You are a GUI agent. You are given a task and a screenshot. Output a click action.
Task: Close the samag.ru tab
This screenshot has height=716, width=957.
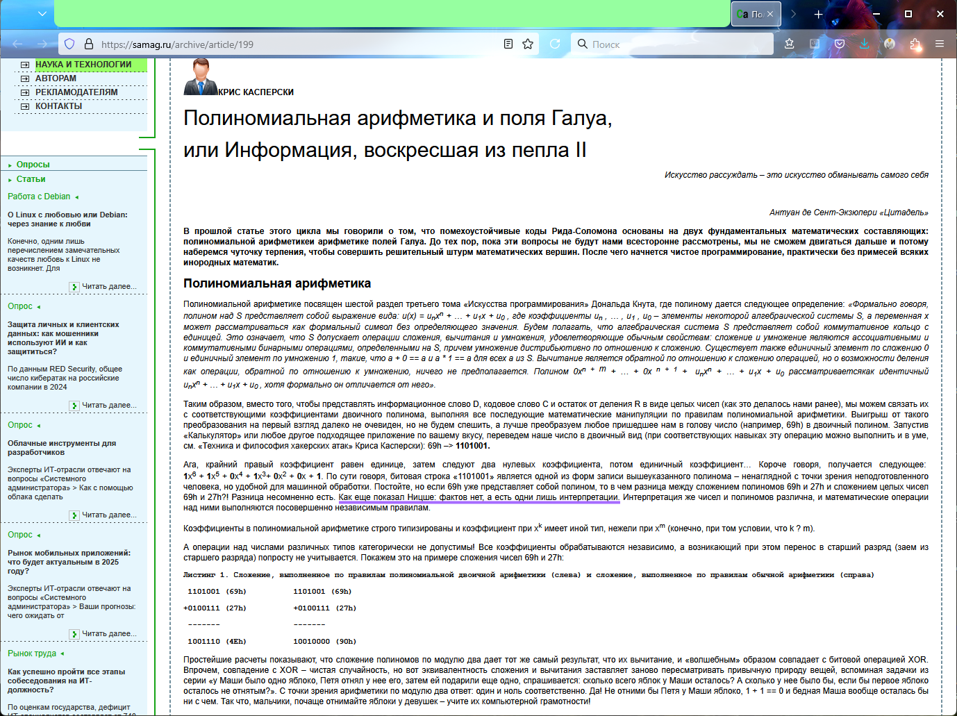click(770, 14)
